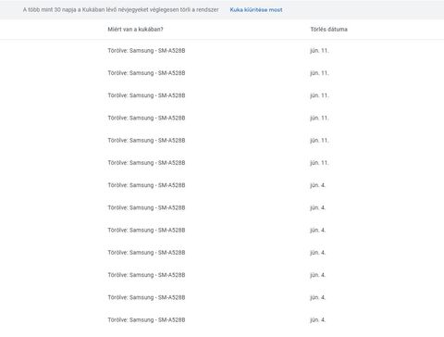Open the topmost "Törölve: Samsung - SM-A528B" entry

coord(146,51)
